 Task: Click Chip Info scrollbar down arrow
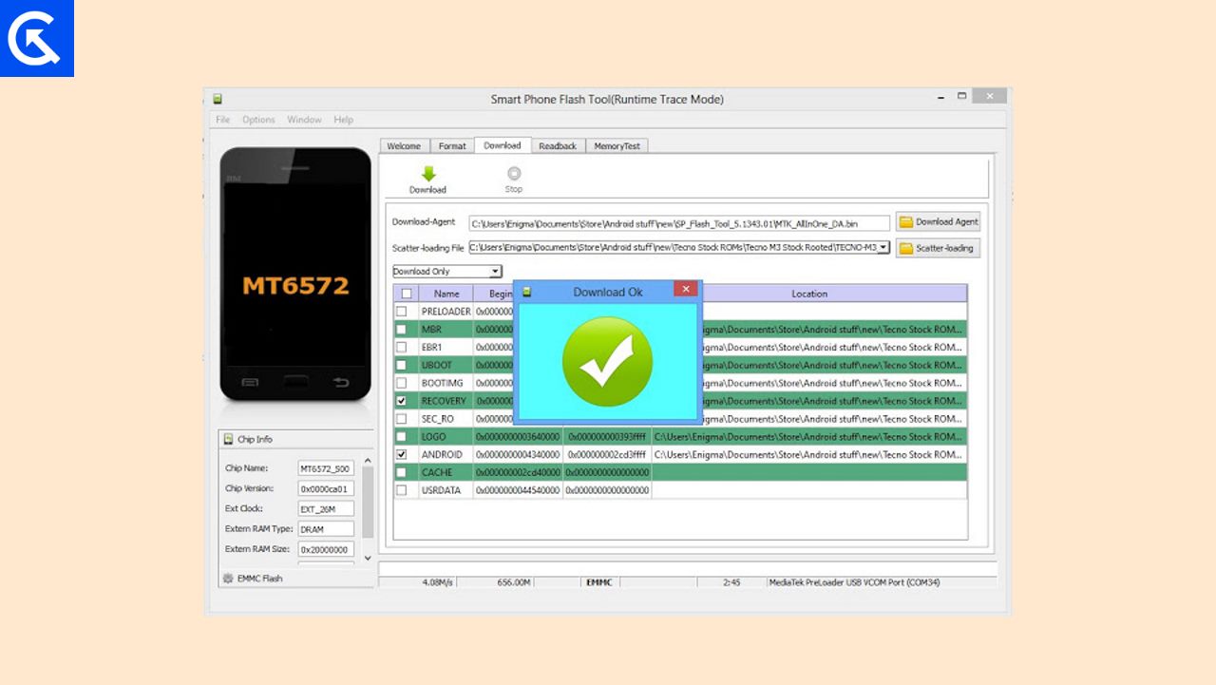(369, 559)
